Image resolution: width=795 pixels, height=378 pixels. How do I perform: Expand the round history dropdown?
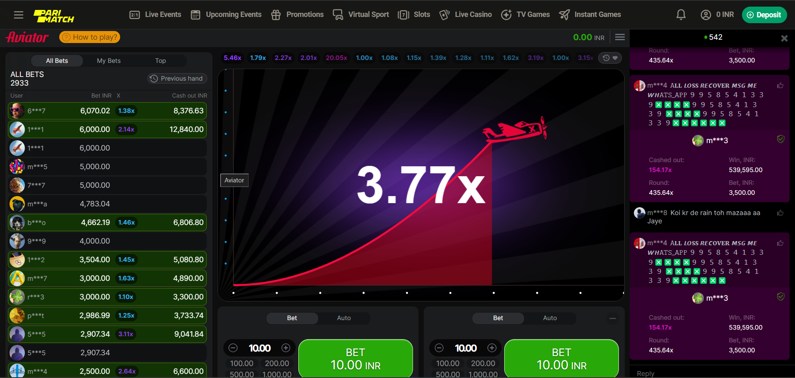610,58
